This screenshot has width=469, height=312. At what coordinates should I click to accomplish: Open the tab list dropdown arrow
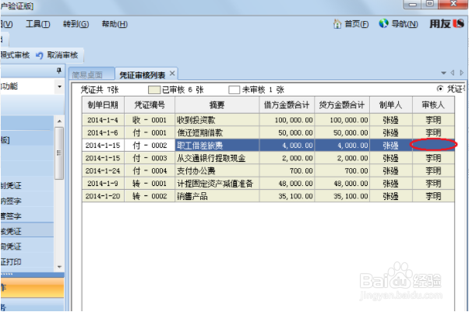(443, 73)
